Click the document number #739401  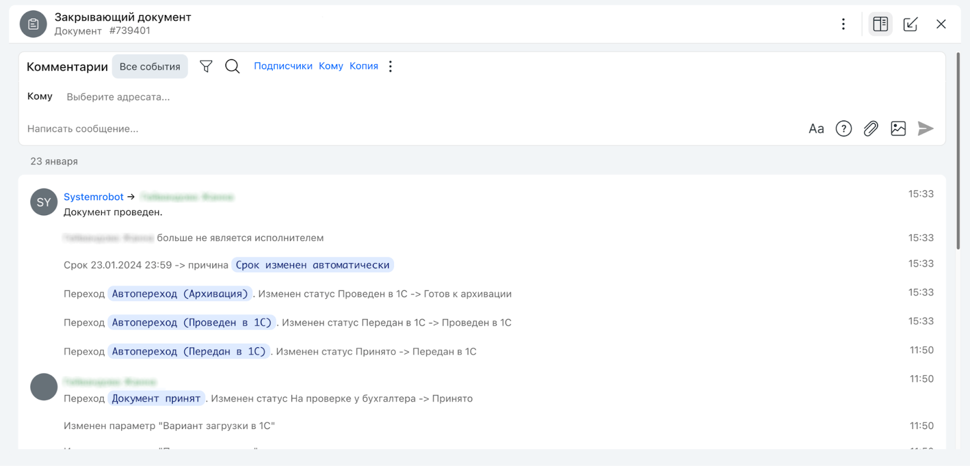click(130, 31)
